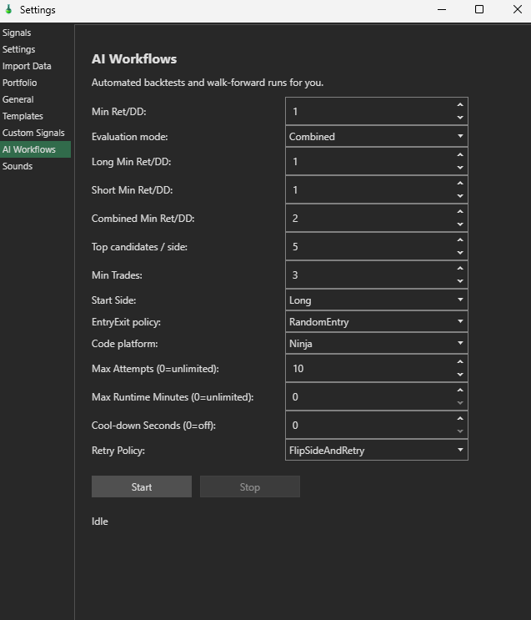Increase Min Trades with up arrow
This screenshot has height=620, width=531.
[460, 269]
